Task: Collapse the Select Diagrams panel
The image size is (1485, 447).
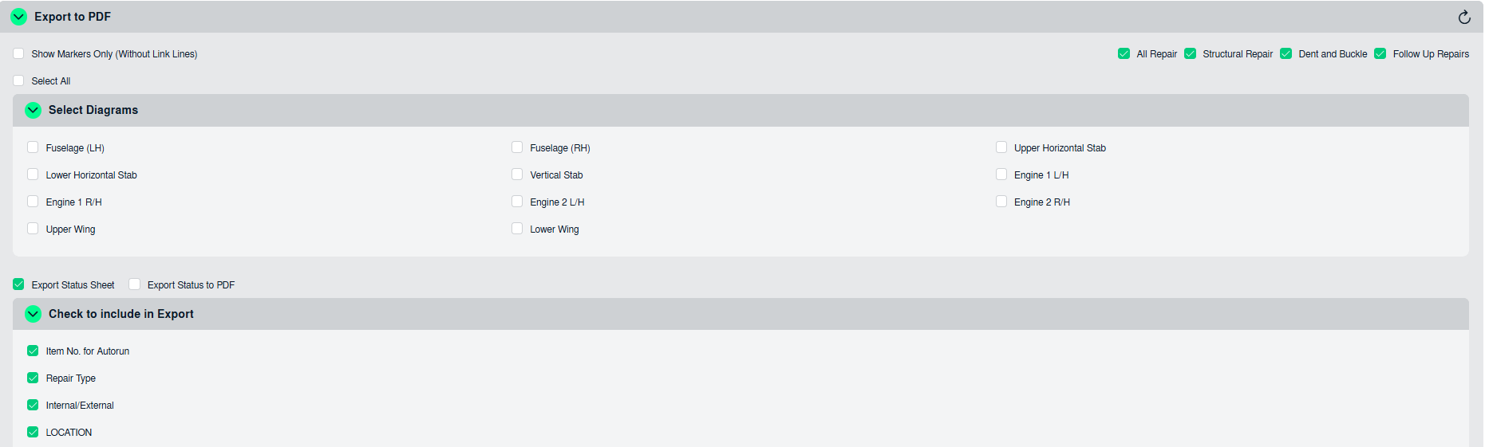Action: [x=33, y=110]
